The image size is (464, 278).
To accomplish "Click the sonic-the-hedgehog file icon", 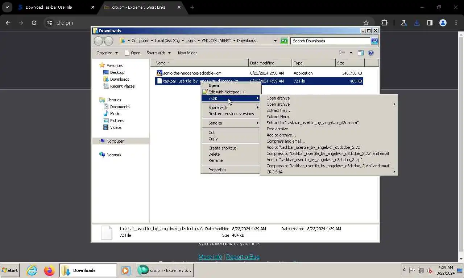I will coord(159,73).
